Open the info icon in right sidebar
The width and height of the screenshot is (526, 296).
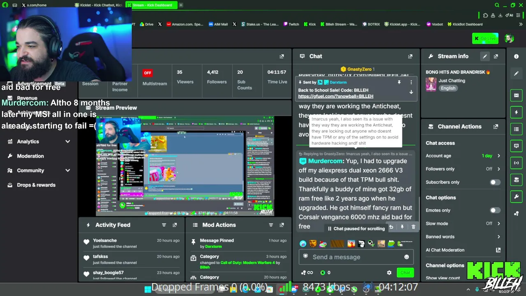click(x=517, y=56)
